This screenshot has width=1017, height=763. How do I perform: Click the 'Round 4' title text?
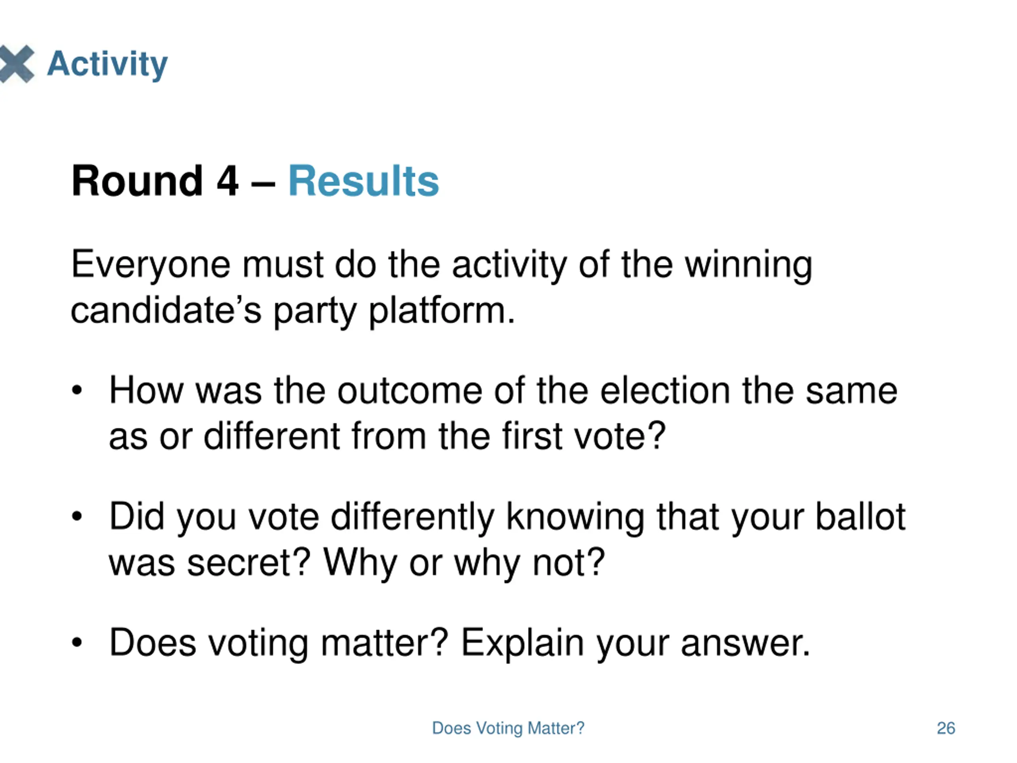click(x=155, y=181)
